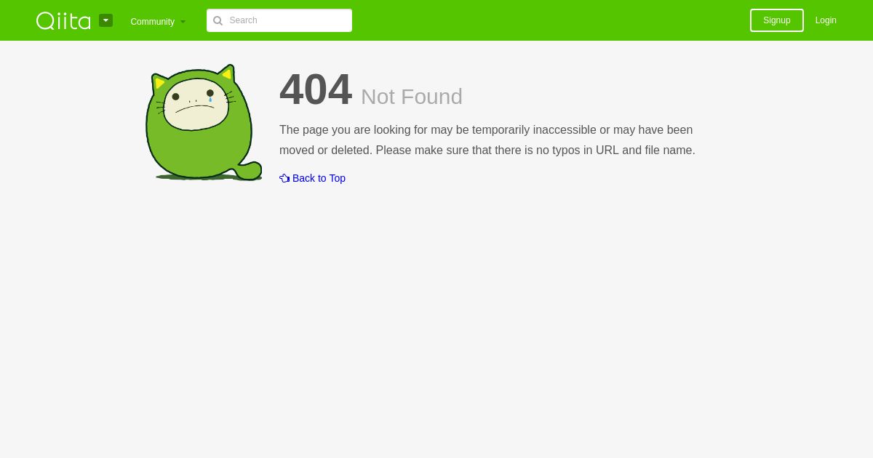Open the Login link
The width and height of the screenshot is (873, 458).
pyautogui.click(x=826, y=20)
